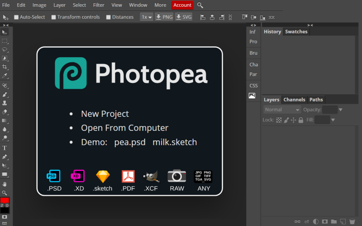Click new layer icon in Layers panel
The height and width of the screenshot is (226, 362).
[x=343, y=221]
